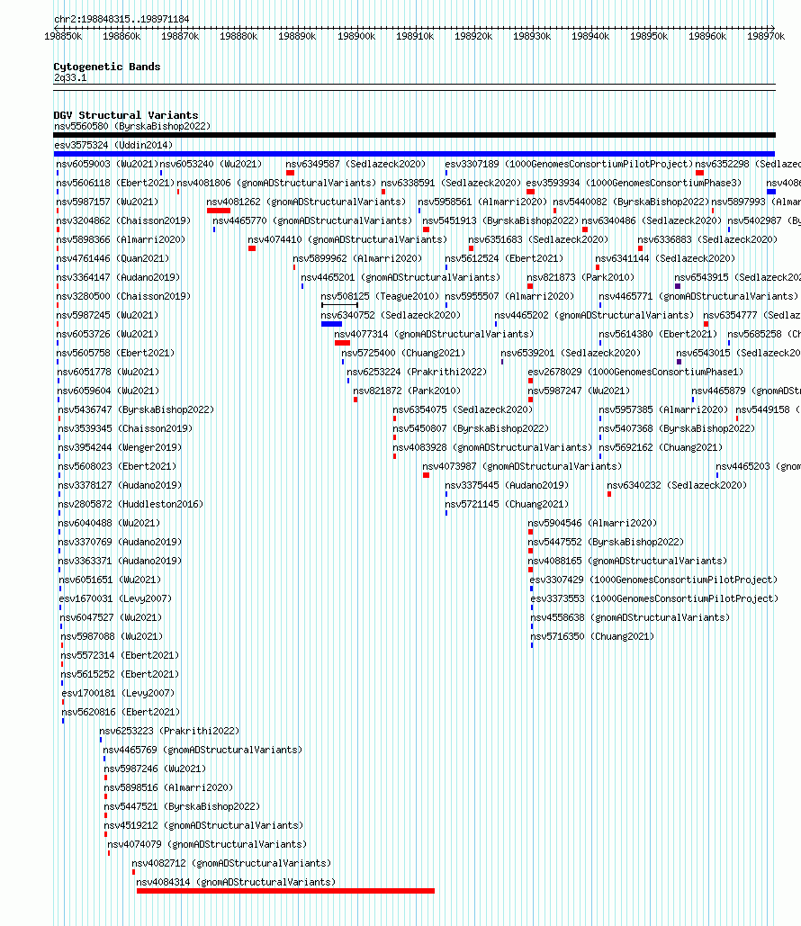Open esv3307189 (1000GenomesConsortiumPilotProject) label
This screenshot has width=801, height=926.
[569, 164]
